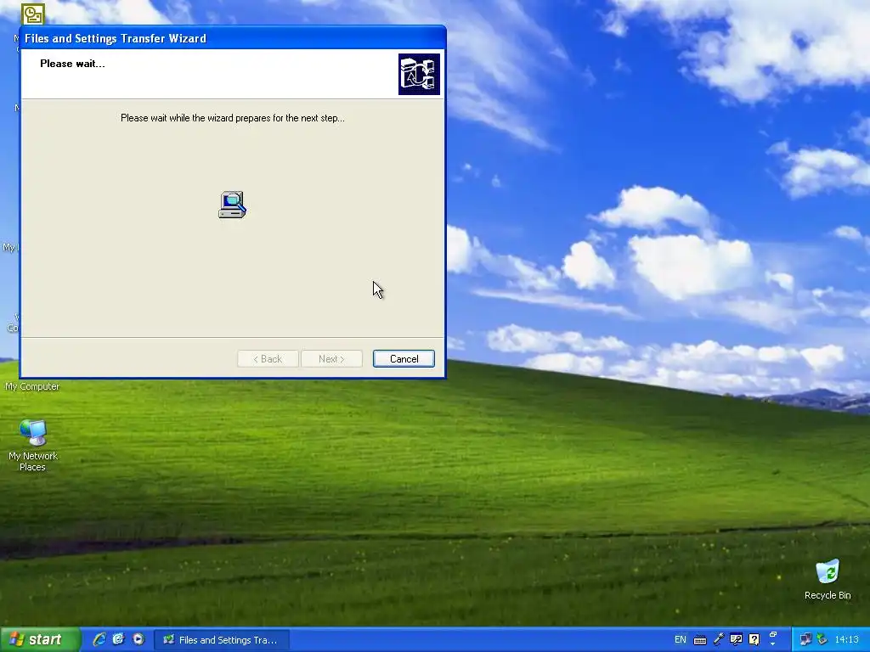Click the Files and Settings Transfer Wizard title bar
Viewport: 870px width, 652px height.
(233, 38)
